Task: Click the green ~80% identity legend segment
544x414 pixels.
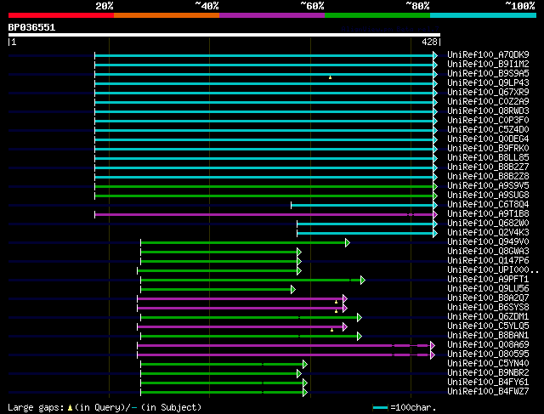Action: point(377,15)
